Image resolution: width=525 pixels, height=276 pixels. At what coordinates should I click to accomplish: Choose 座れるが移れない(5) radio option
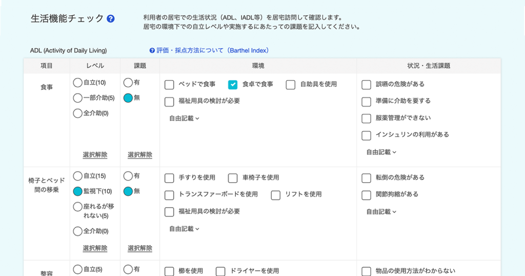pos(77,207)
